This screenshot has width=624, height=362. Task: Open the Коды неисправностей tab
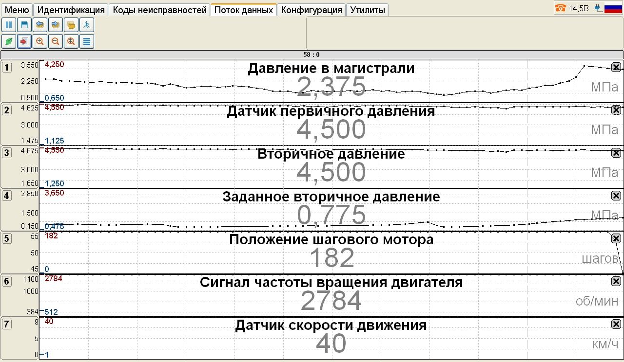click(x=159, y=10)
